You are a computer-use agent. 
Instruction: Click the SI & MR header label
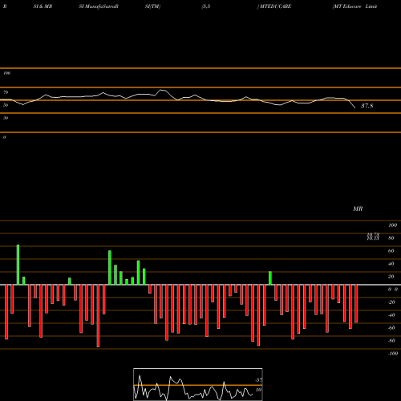[x=43, y=6]
